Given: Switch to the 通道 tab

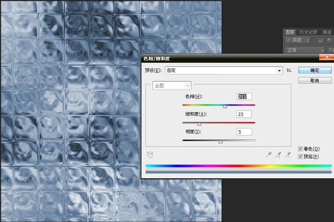Looking at the screenshot, I should tap(327, 32).
